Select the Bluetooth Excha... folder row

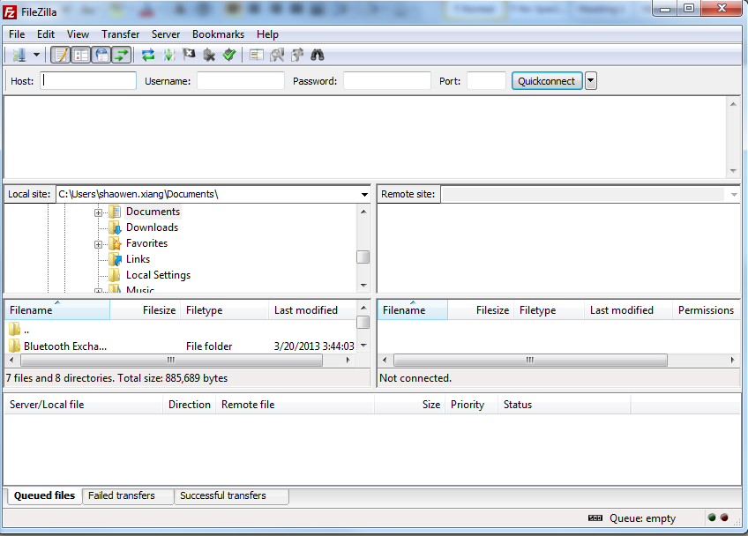coord(182,346)
